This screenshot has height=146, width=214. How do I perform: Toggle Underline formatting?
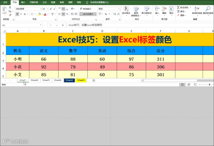(25, 14)
